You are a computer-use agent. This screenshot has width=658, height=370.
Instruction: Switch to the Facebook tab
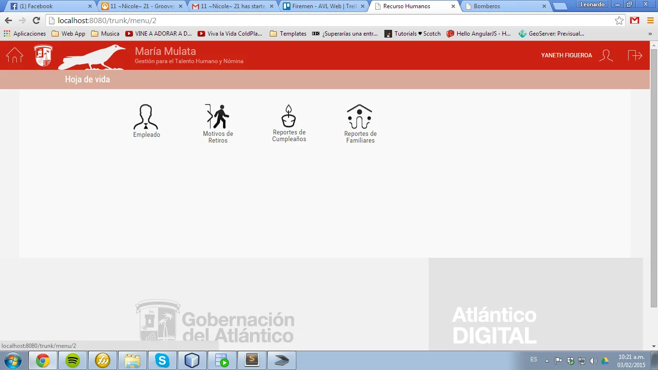tap(51, 6)
